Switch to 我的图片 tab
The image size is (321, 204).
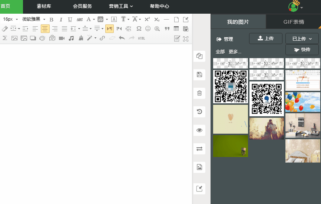coord(238,22)
